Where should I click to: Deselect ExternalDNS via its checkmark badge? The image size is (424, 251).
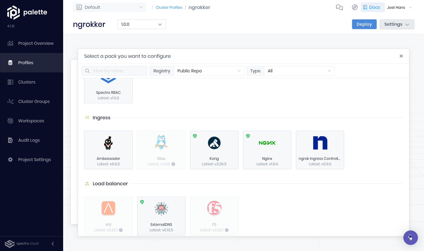[x=142, y=202]
